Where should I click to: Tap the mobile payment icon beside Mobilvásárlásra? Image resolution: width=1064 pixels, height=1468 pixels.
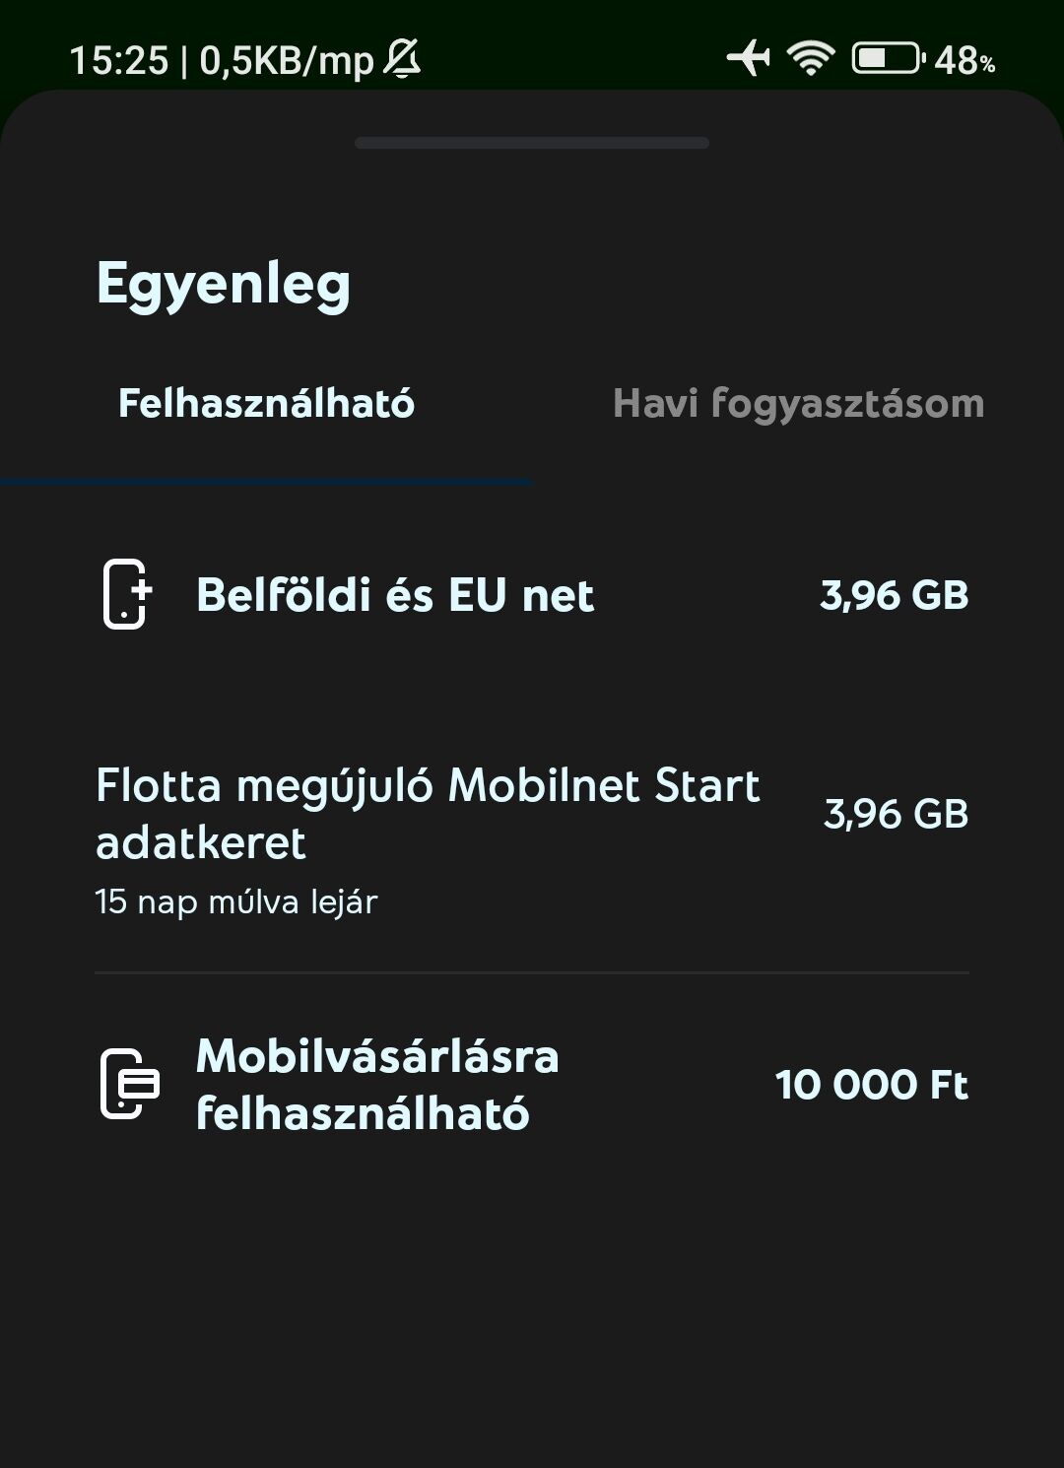tap(129, 1084)
